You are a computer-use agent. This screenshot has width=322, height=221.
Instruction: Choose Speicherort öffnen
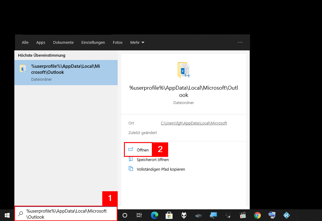pyautogui.click(x=152, y=160)
